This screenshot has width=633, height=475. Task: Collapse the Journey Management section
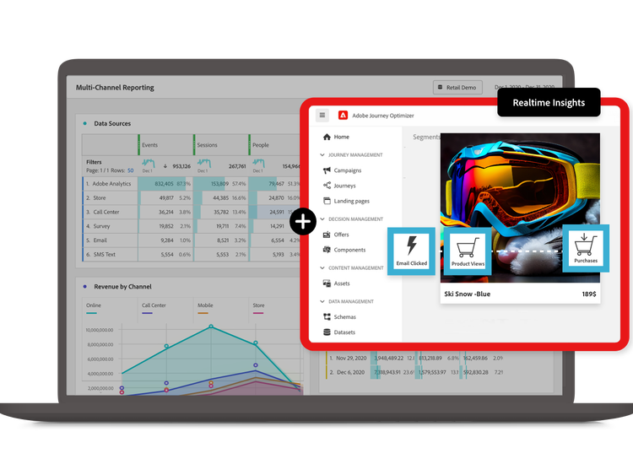pyautogui.click(x=322, y=155)
